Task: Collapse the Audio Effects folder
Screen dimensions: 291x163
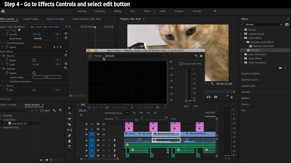Action: click(241, 38)
